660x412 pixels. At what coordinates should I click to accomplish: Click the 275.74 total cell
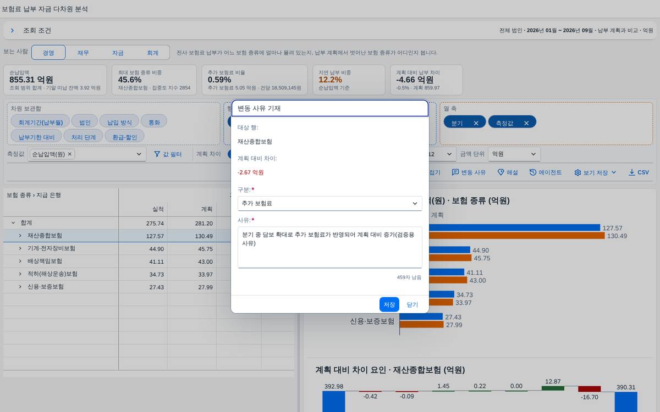coord(143,223)
